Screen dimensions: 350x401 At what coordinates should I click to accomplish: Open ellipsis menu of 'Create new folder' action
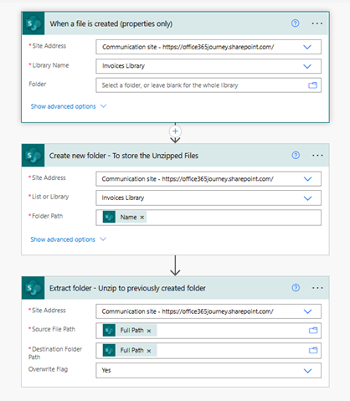click(x=317, y=156)
